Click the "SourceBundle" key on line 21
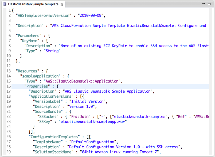Image resolution: width=215 pixels, height=157 pixels. pyautogui.click(x=48, y=111)
